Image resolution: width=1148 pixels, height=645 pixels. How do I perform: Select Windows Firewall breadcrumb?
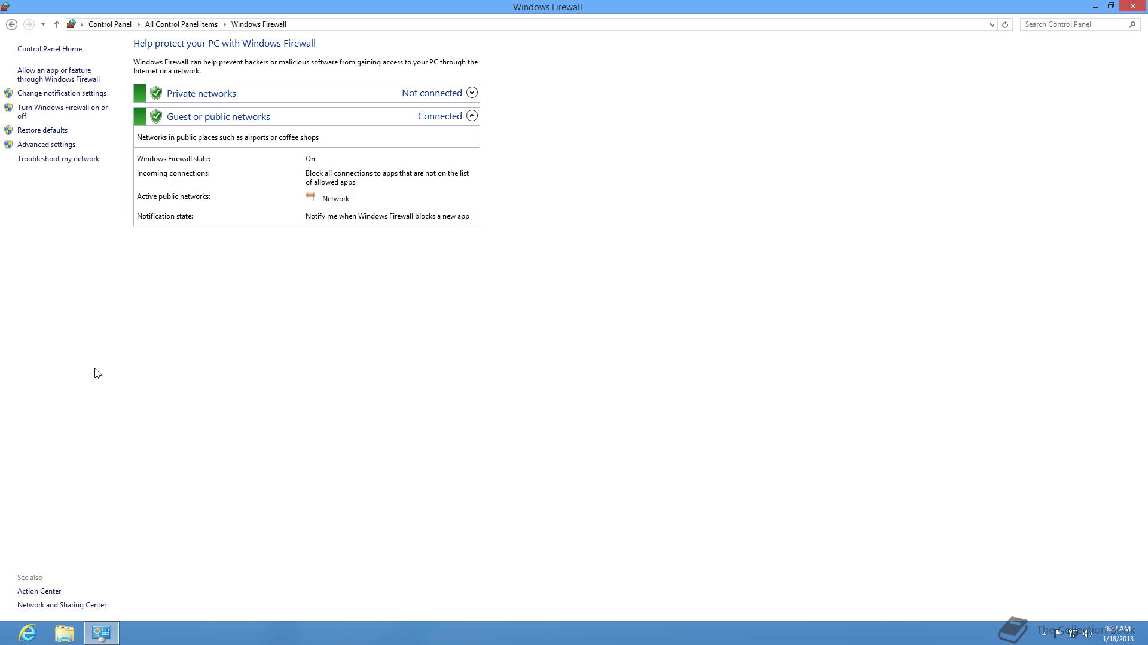pyautogui.click(x=259, y=24)
